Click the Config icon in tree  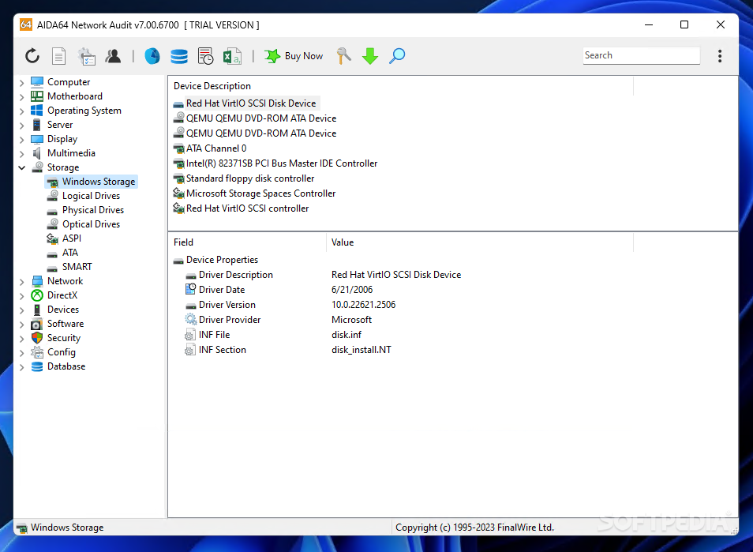click(37, 352)
